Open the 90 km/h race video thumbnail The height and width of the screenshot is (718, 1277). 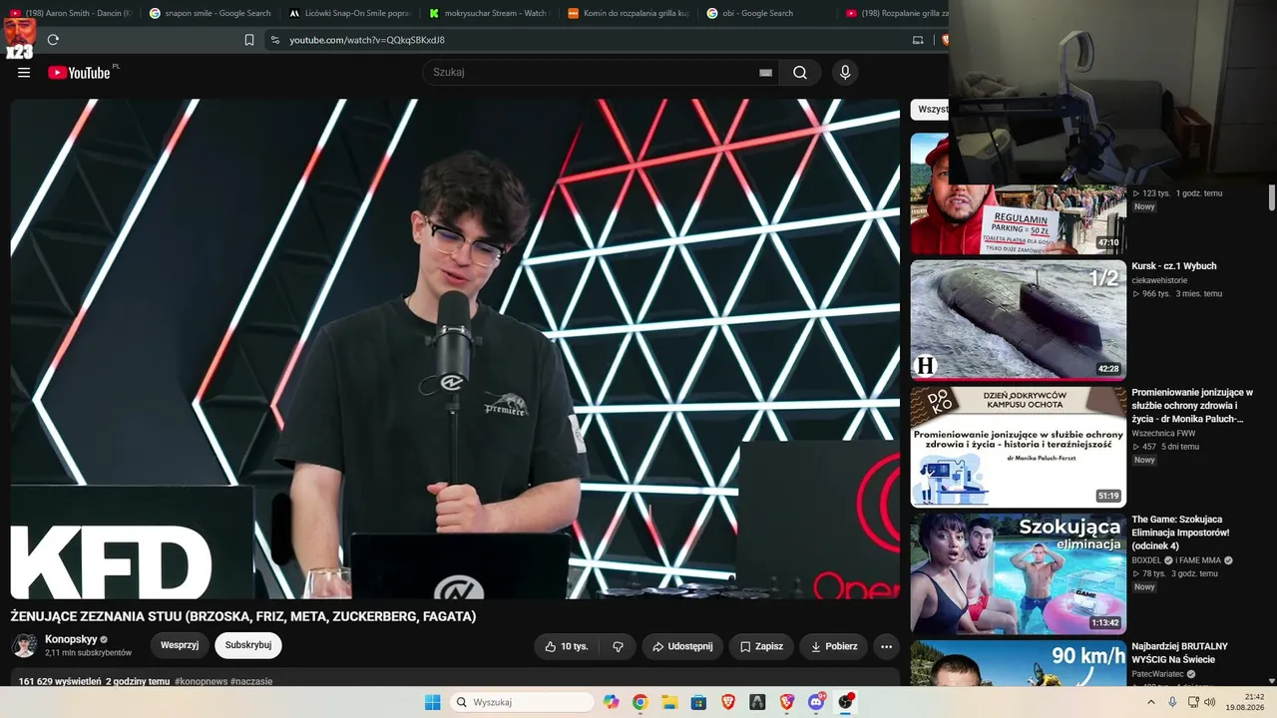click(1018, 663)
